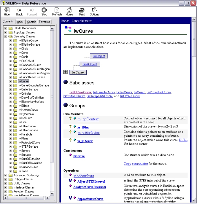The height and width of the screenshot is (204, 197).
Task: Open the Class Hierarchy link
Action: click(82, 21)
